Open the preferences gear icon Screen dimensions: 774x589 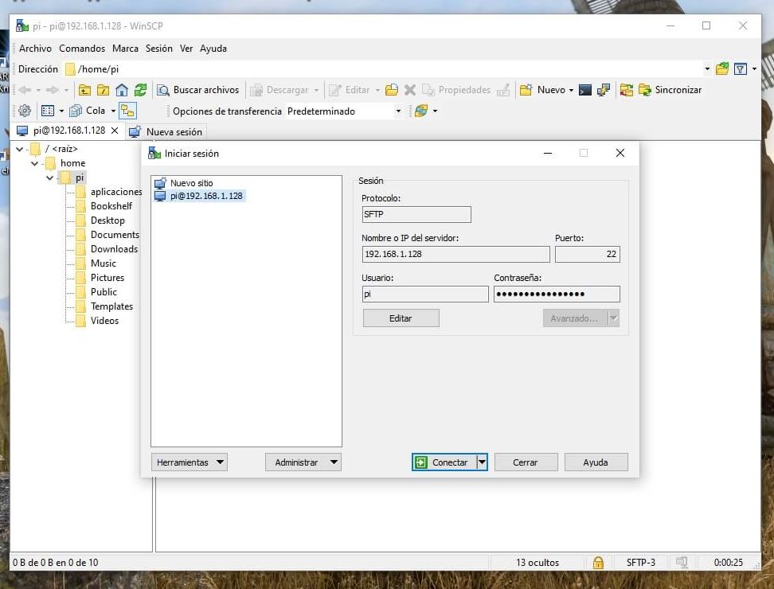pyautogui.click(x=24, y=111)
